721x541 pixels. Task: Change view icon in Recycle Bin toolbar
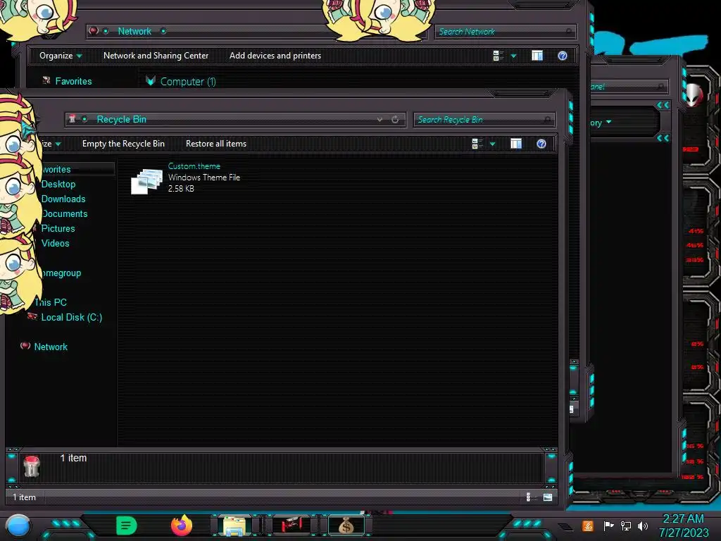coord(477,144)
